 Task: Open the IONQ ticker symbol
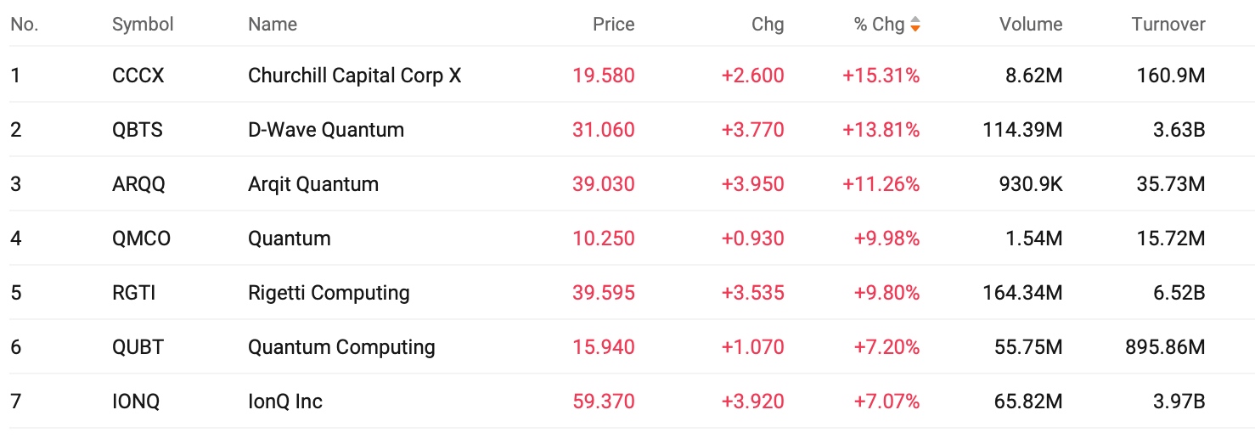[136, 401]
